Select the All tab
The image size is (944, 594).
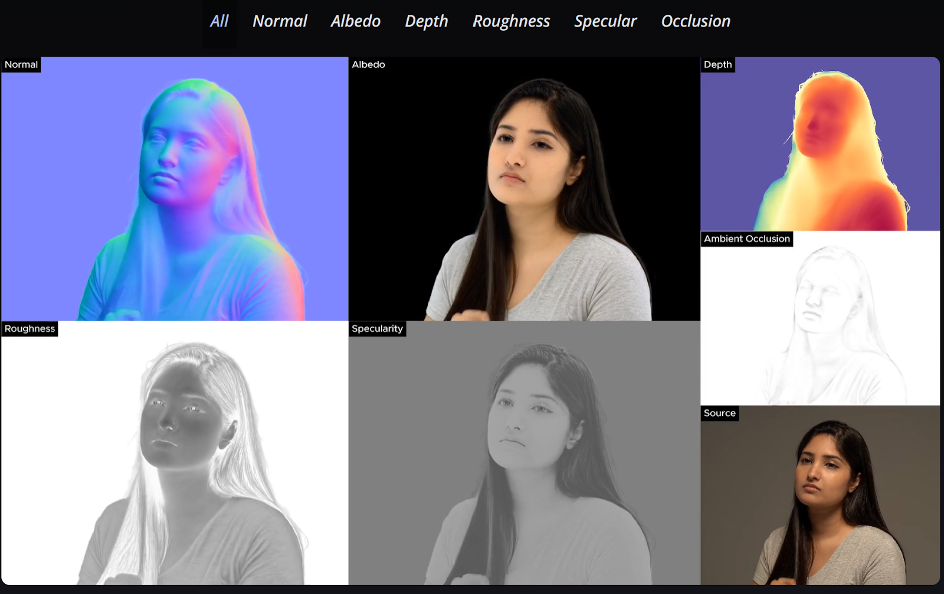(x=219, y=21)
